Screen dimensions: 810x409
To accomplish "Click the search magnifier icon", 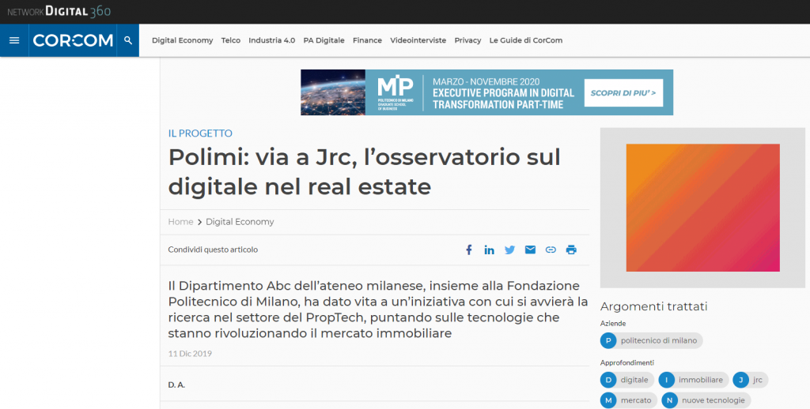I will coord(128,40).
